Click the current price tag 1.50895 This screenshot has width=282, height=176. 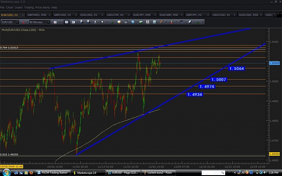coord(274,63)
